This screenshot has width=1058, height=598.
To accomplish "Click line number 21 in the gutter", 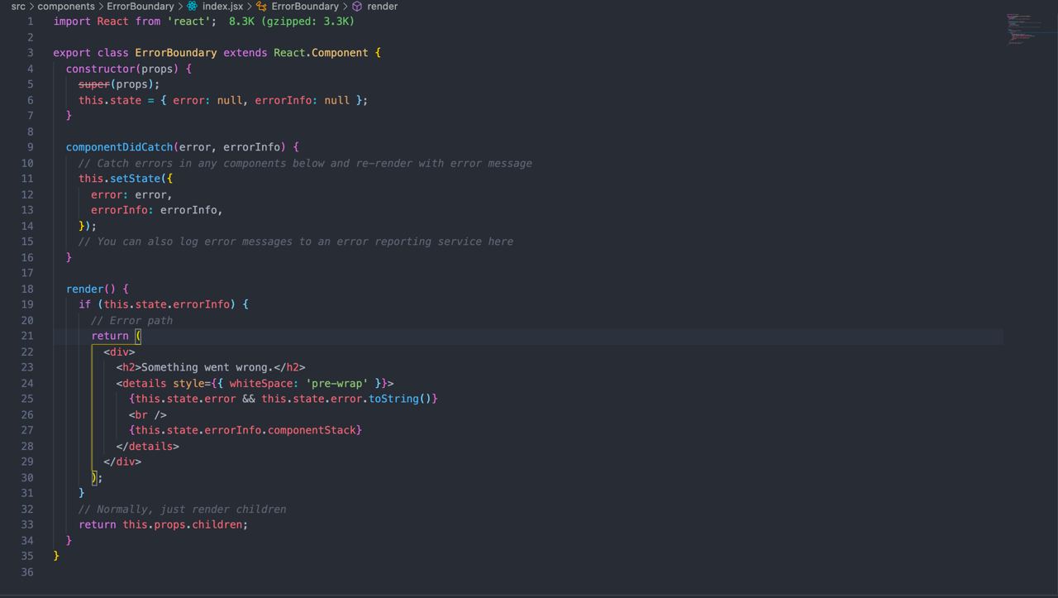I will 27,336.
